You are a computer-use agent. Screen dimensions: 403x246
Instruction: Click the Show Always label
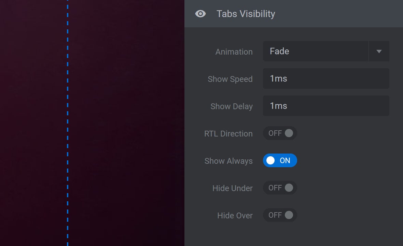pos(228,161)
